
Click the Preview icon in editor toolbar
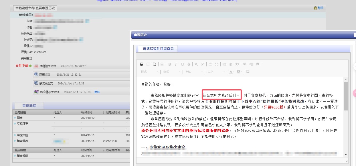point(154,64)
